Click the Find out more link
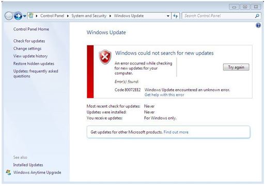This screenshot has height=186, width=266. pyautogui.click(x=176, y=132)
